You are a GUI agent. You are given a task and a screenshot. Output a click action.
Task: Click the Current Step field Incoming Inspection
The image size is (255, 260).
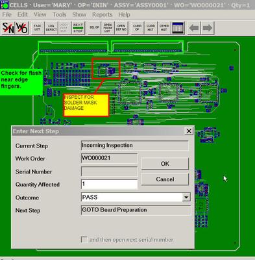pyautogui.click(x=135, y=146)
